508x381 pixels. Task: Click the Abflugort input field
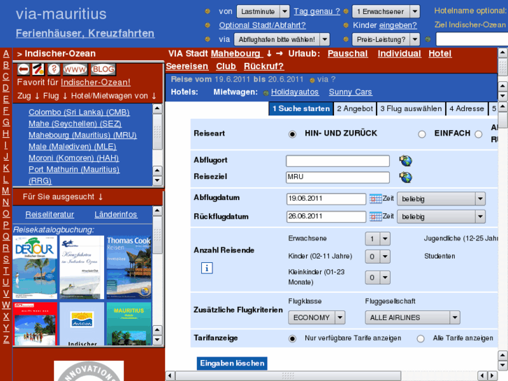coord(338,161)
